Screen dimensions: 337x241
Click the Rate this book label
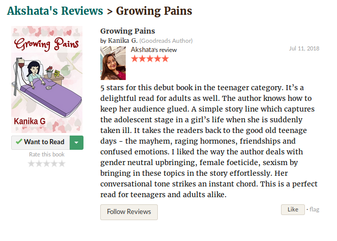tap(47, 154)
